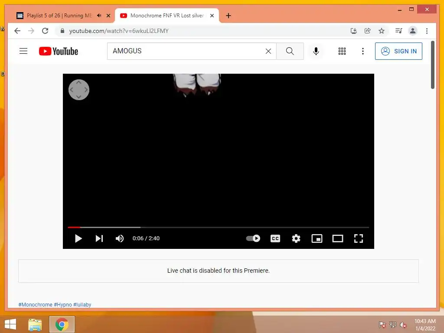Click the install app icon in address bar
This screenshot has height=333, width=444.
[x=354, y=31]
